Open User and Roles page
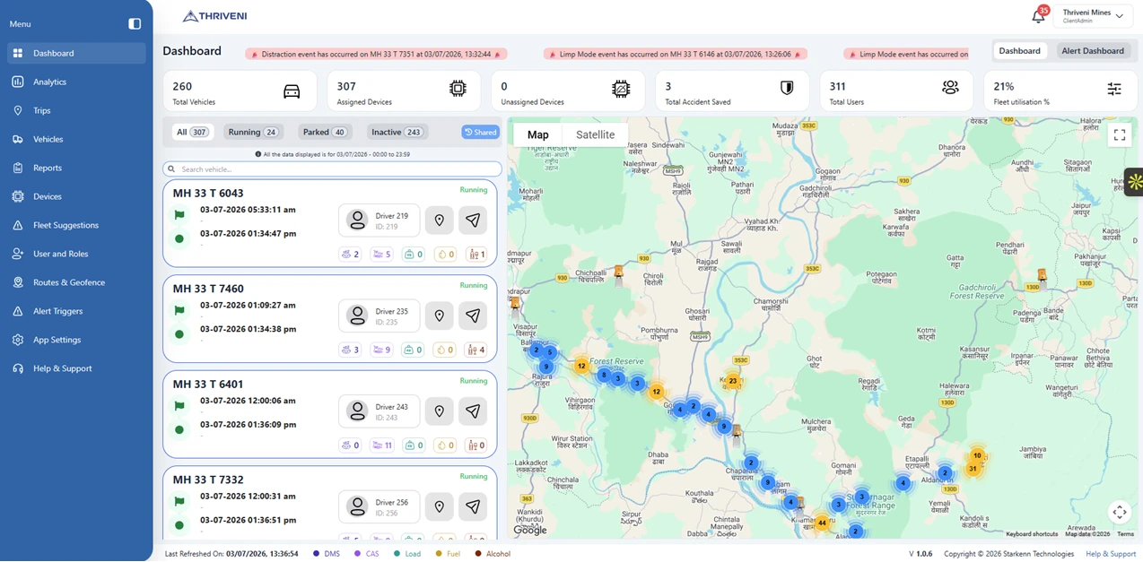 point(76,254)
